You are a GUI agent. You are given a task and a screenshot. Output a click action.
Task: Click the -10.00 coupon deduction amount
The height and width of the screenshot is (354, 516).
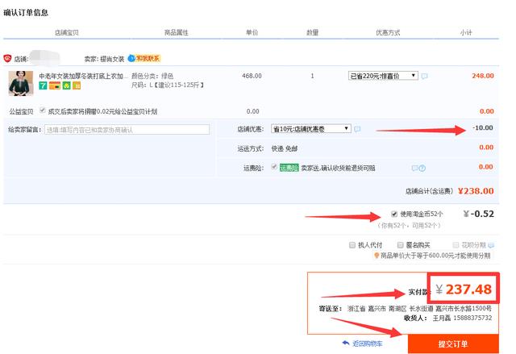(x=482, y=127)
